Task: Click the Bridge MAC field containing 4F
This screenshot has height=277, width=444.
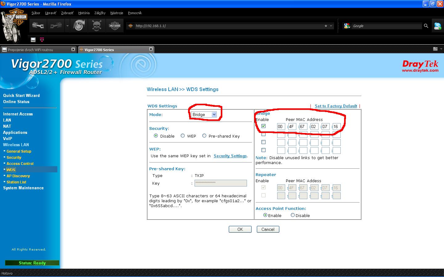Action: click(292, 126)
